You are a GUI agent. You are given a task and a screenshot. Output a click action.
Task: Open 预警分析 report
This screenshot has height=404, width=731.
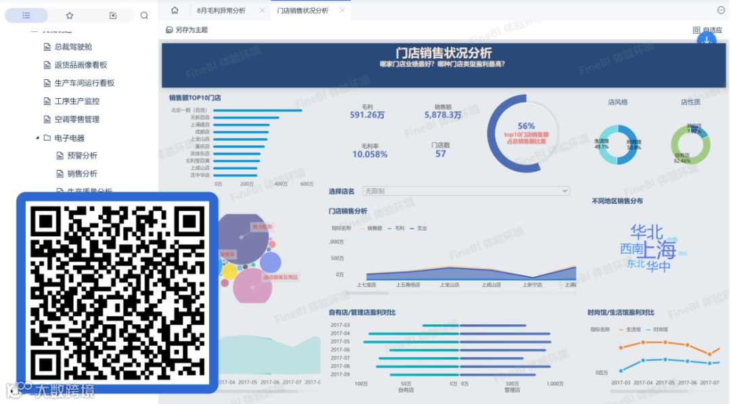point(82,156)
